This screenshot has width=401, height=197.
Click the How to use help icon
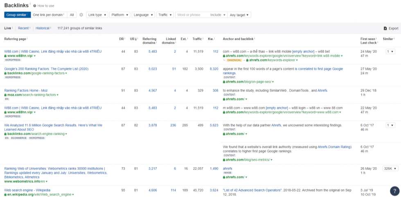(34, 6)
